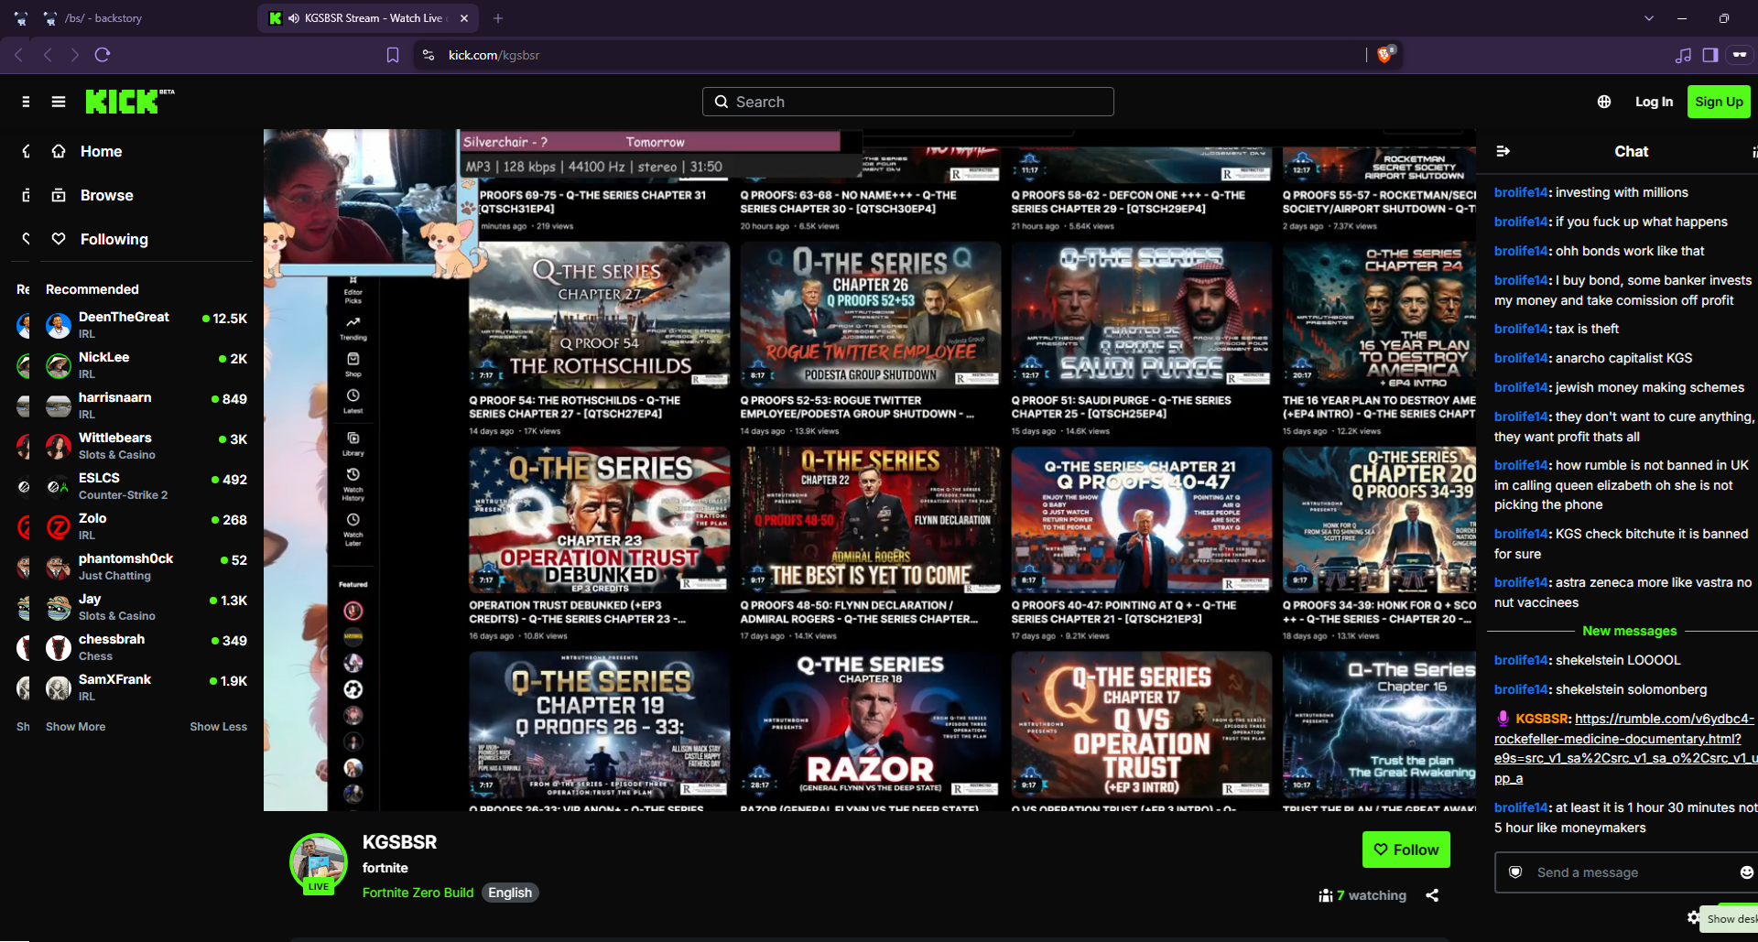Screen dimensions: 1758x942
Task: Click the site info icon in address bar
Action: [x=428, y=55]
